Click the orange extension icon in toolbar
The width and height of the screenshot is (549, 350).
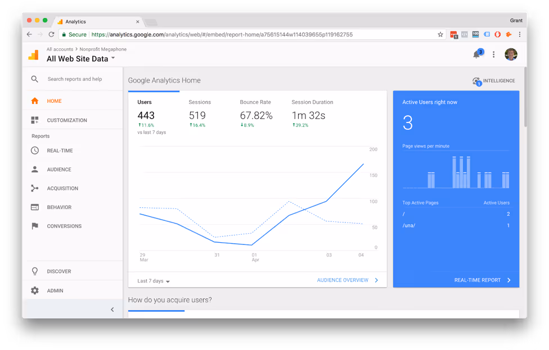(x=508, y=34)
